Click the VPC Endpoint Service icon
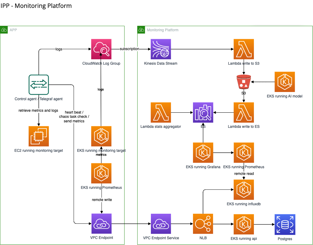 (161, 224)
